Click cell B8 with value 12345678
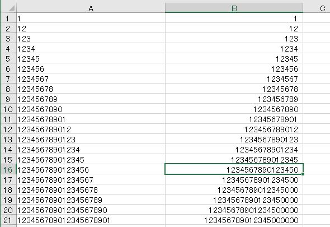330x227 pixels. point(234,89)
